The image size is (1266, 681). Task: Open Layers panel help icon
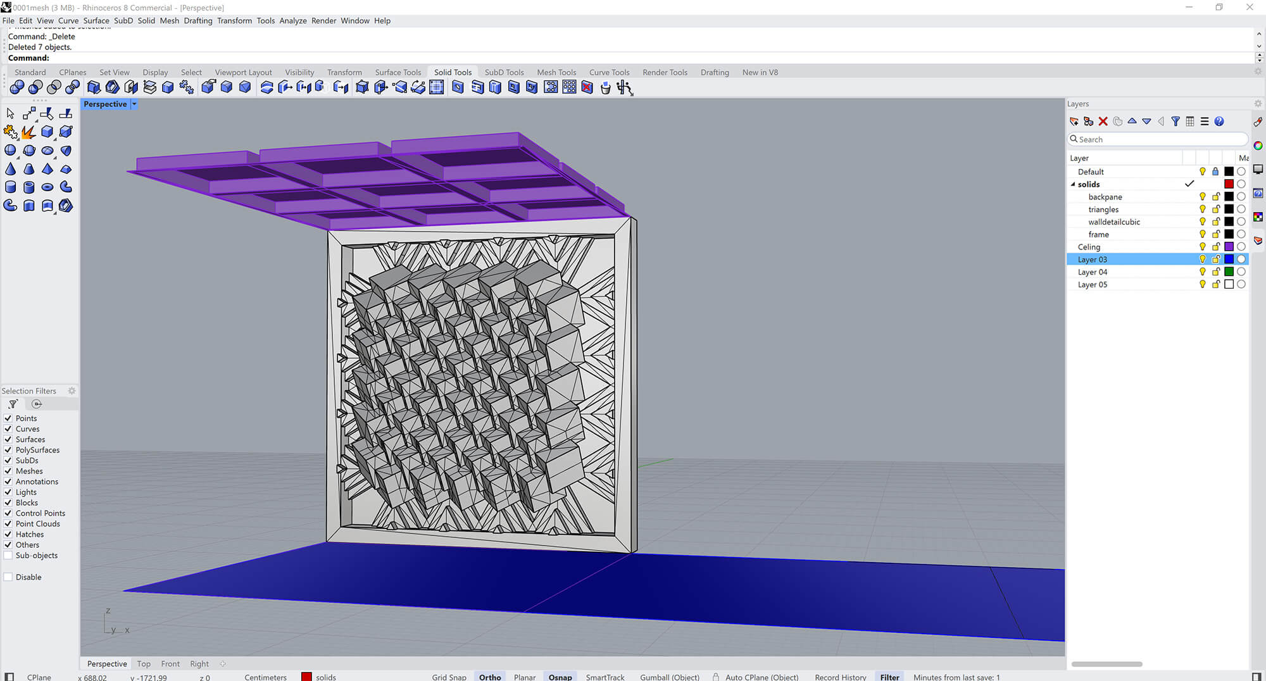coord(1219,122)
